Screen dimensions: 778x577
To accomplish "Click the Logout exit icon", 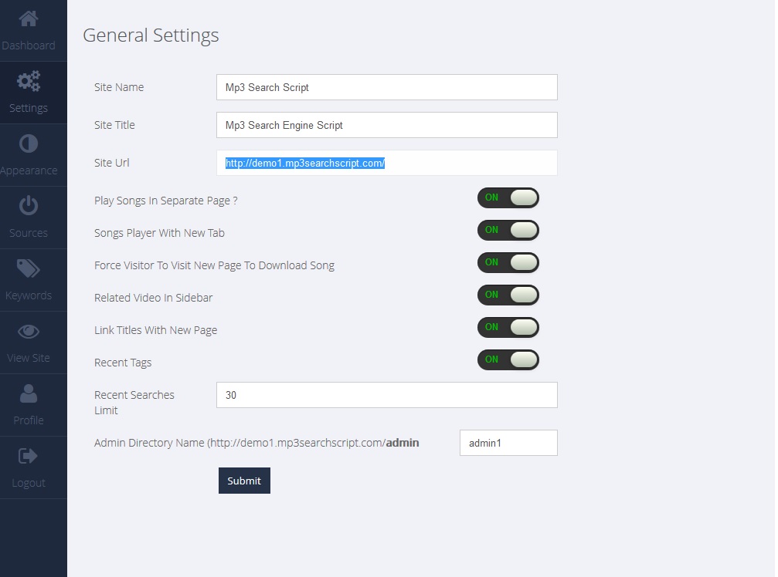I will pyautogui.click(x=29, y=456).
